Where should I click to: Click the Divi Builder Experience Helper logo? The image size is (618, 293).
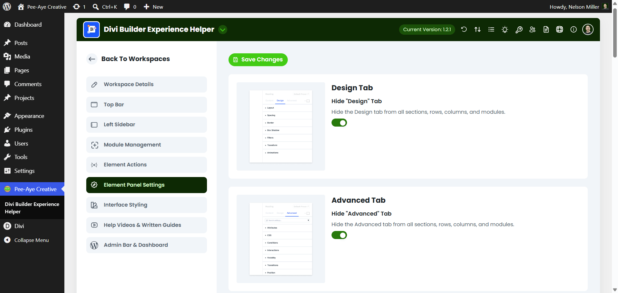click(91, 30)
